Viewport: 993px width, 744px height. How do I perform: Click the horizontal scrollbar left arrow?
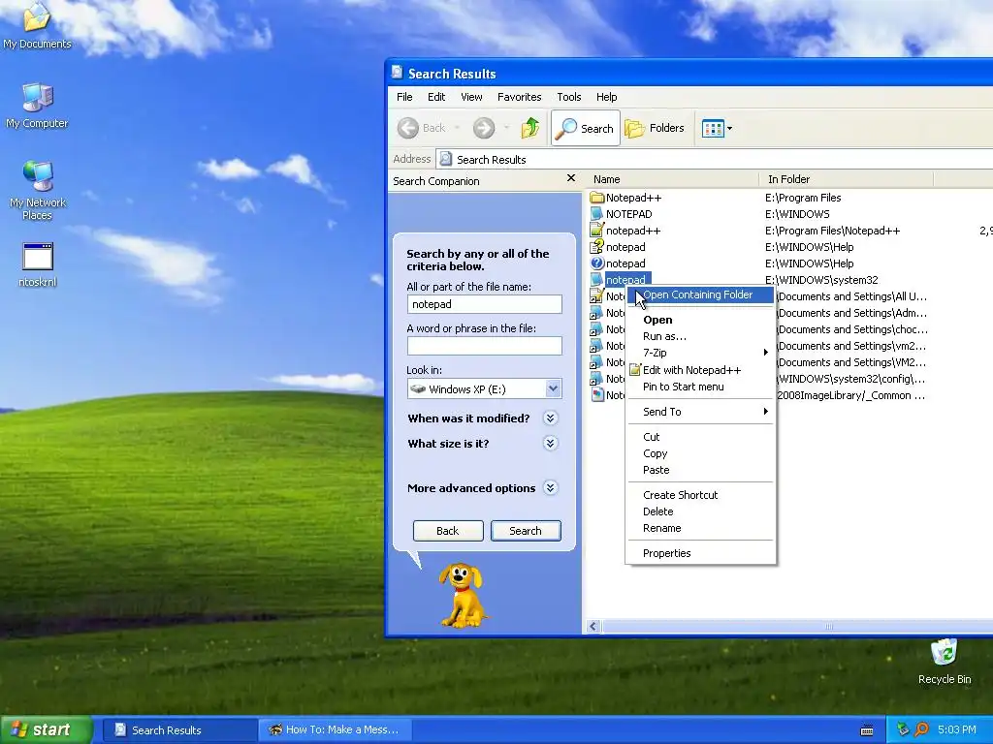click(593, 627)
